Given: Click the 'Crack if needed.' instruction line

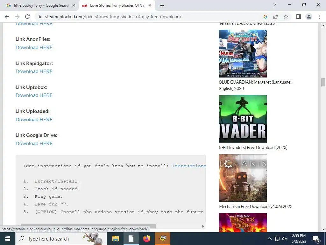Looking at the screenshot, I should click(x=57, y=189).
